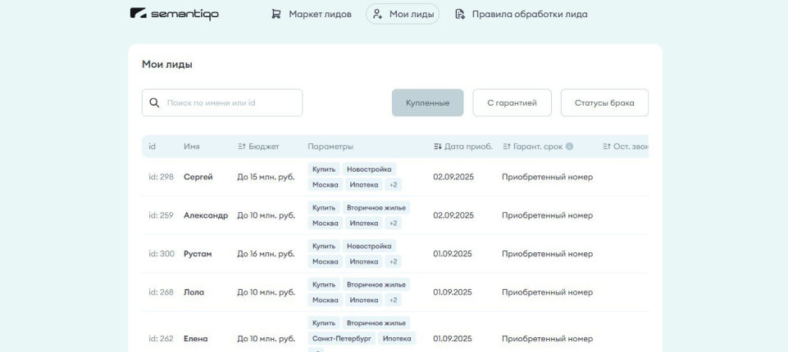
Task: Click id: 262 cell
Action: click(x=162, y=338)
